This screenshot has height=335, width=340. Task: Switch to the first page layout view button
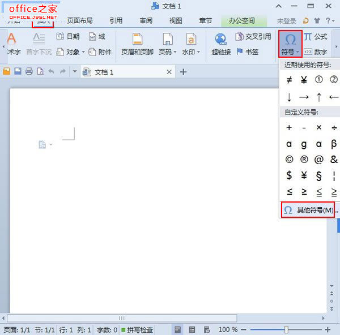(x=178, y=329)
